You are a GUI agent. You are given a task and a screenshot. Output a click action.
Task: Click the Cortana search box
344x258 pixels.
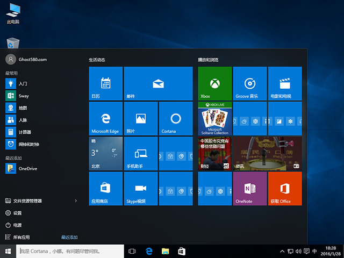(70, 251)
